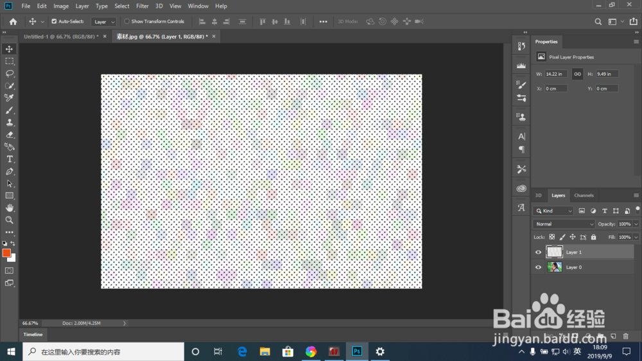This screenshot has width=642, height=361.
Task: Click the zoom percentage field
Action: [30, 323]
